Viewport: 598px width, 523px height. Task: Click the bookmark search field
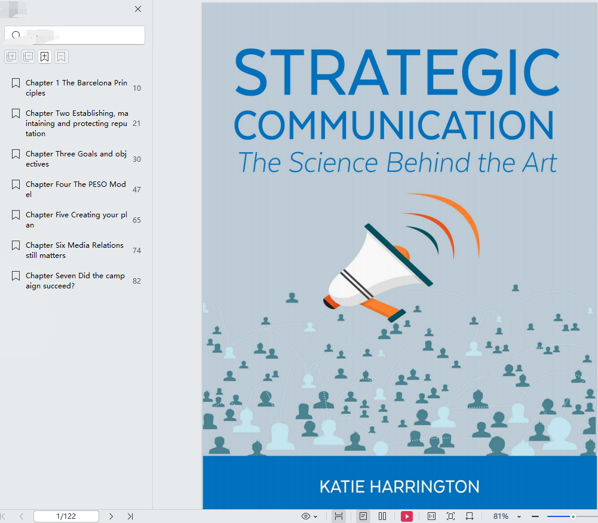point(75,35)
